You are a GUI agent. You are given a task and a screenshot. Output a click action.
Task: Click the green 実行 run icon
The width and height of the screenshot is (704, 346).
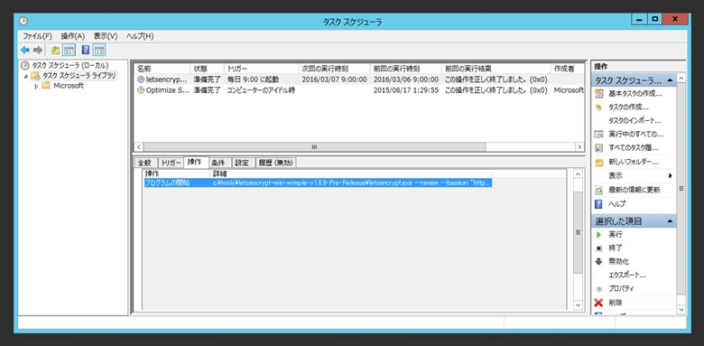598,235
